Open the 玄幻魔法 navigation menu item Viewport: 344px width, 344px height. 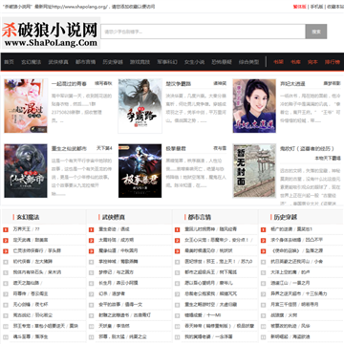[32, 62]
